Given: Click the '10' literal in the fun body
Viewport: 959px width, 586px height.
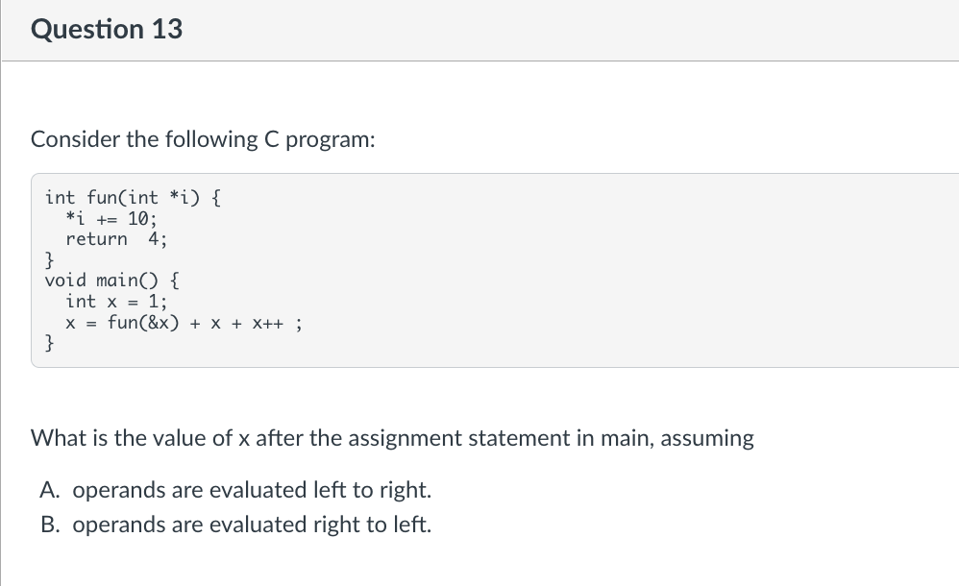Looking at the screenshot, I should pos(138,218).
